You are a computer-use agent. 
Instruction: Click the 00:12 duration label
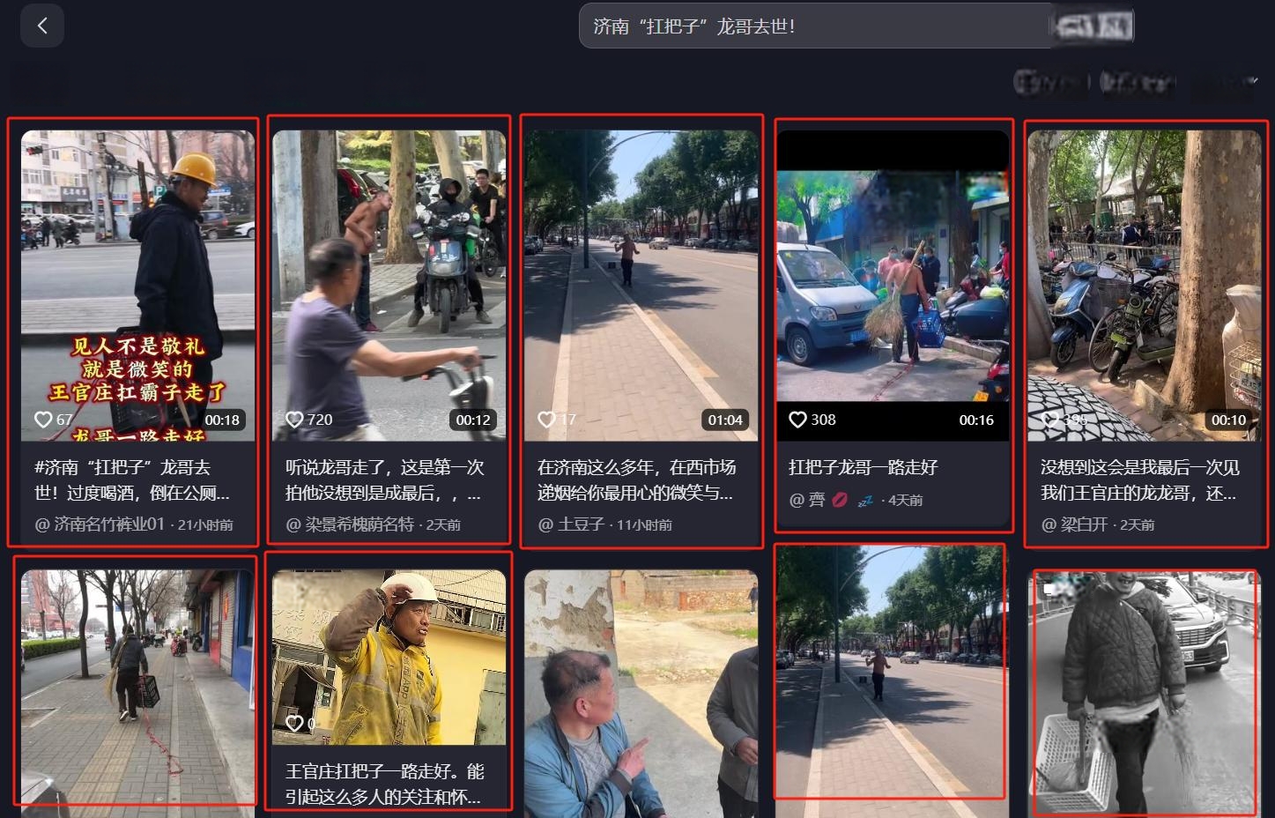[473, 420]
